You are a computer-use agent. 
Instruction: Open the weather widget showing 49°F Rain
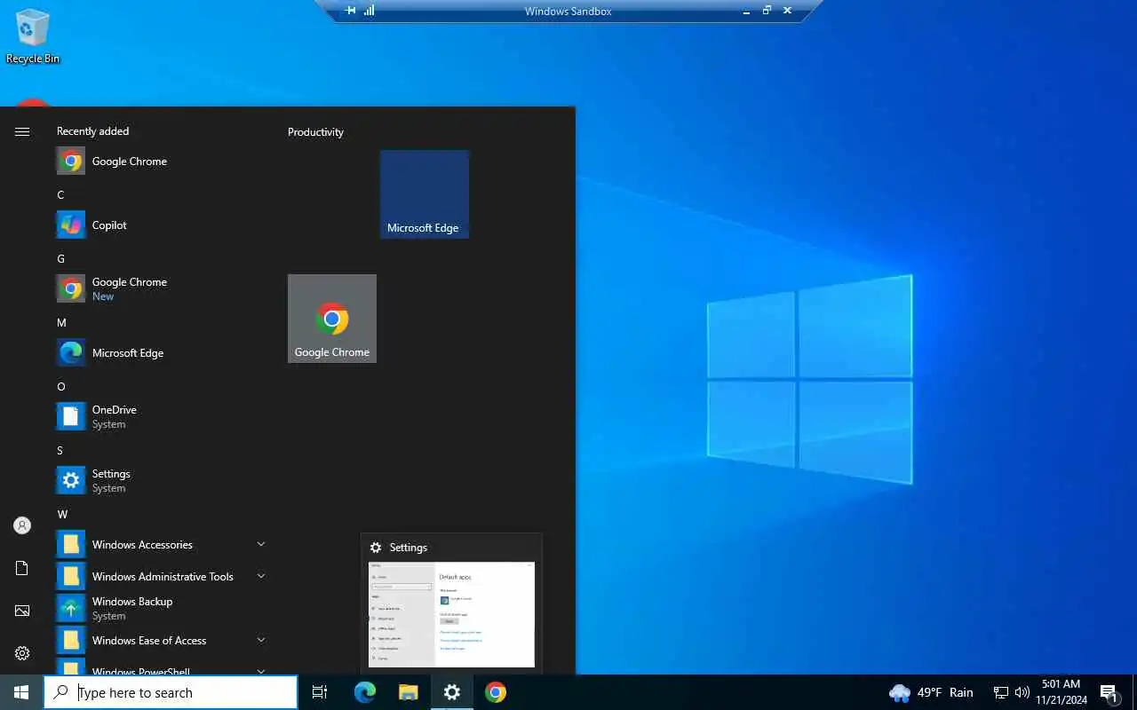(931, 692)
